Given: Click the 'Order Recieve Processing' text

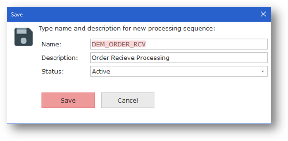Looking at the screenshot, I should coord(131,58).
